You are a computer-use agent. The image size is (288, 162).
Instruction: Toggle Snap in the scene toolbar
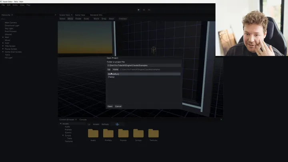coord(104,19)
